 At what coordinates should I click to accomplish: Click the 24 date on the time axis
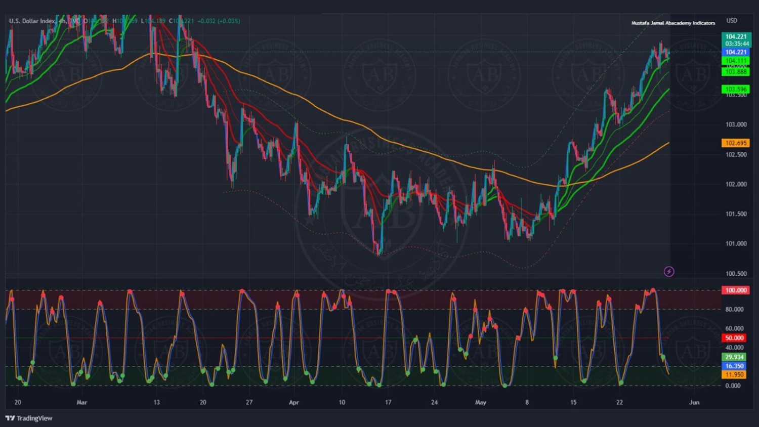coord(435,403)
